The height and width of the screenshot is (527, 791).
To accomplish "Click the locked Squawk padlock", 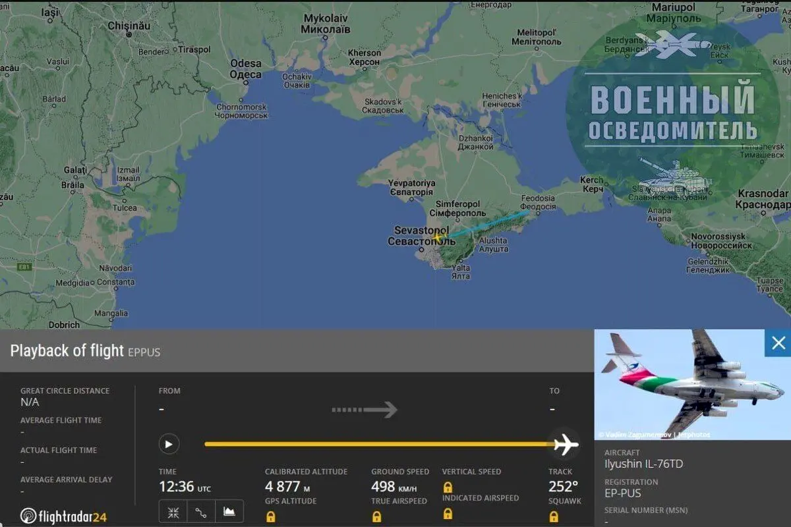I will coord(554,516).
